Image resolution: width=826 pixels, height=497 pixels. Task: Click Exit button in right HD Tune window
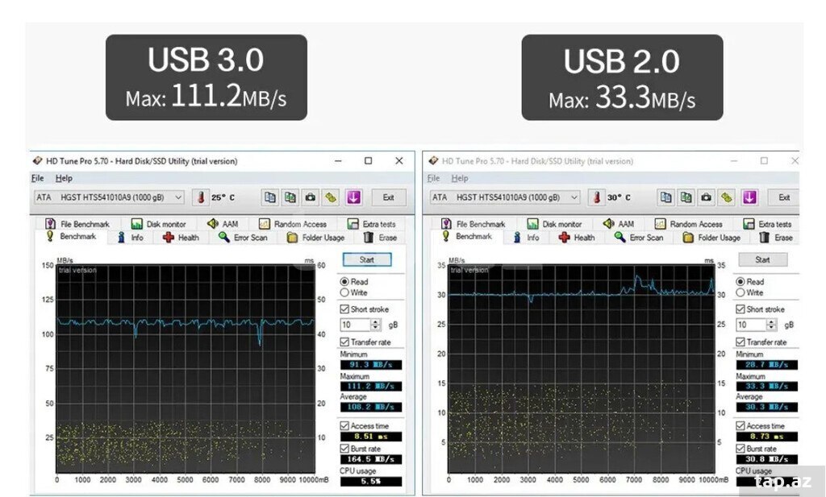pyautogui.click(x=784, y=197)
